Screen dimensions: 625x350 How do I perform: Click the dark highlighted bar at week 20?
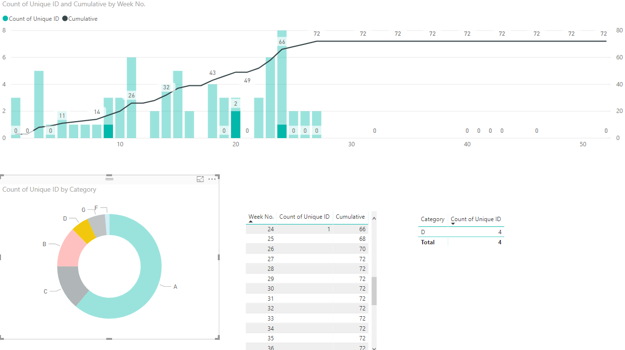pyautogui.click(x=236, y=125)
